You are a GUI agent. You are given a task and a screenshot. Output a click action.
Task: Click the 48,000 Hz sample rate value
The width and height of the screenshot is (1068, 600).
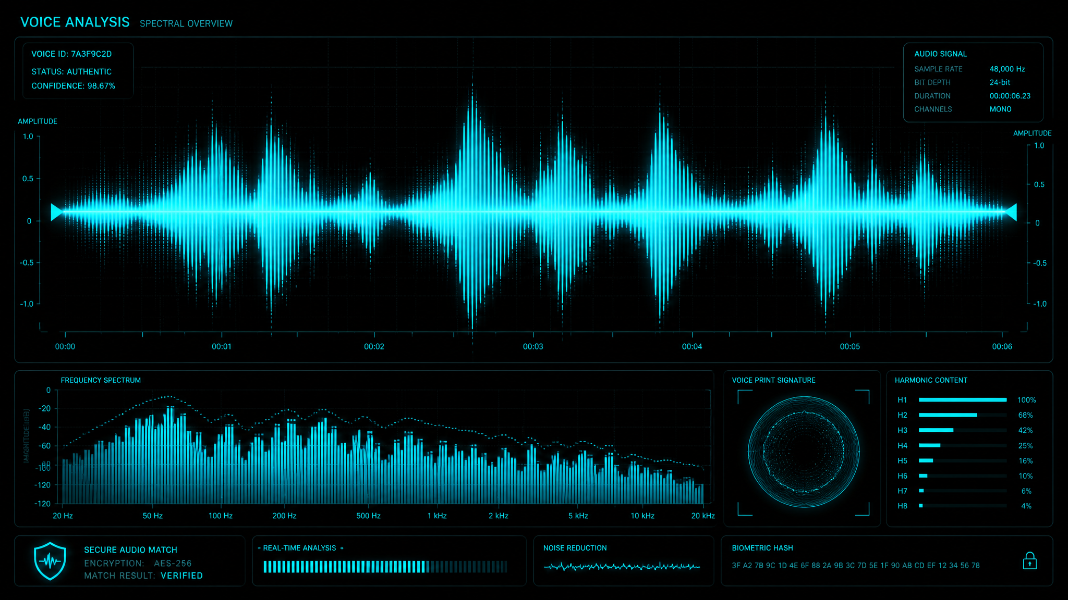tap(1007, 69)
